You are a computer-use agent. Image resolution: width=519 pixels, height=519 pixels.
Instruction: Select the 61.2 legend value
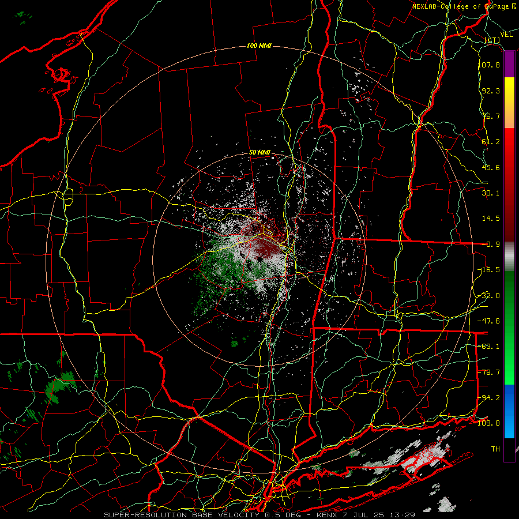[x=491, y=141]
